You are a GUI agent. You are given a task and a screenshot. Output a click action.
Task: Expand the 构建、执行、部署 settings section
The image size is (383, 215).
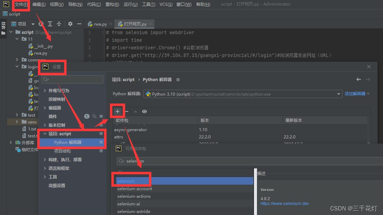[x=45, y=159]
